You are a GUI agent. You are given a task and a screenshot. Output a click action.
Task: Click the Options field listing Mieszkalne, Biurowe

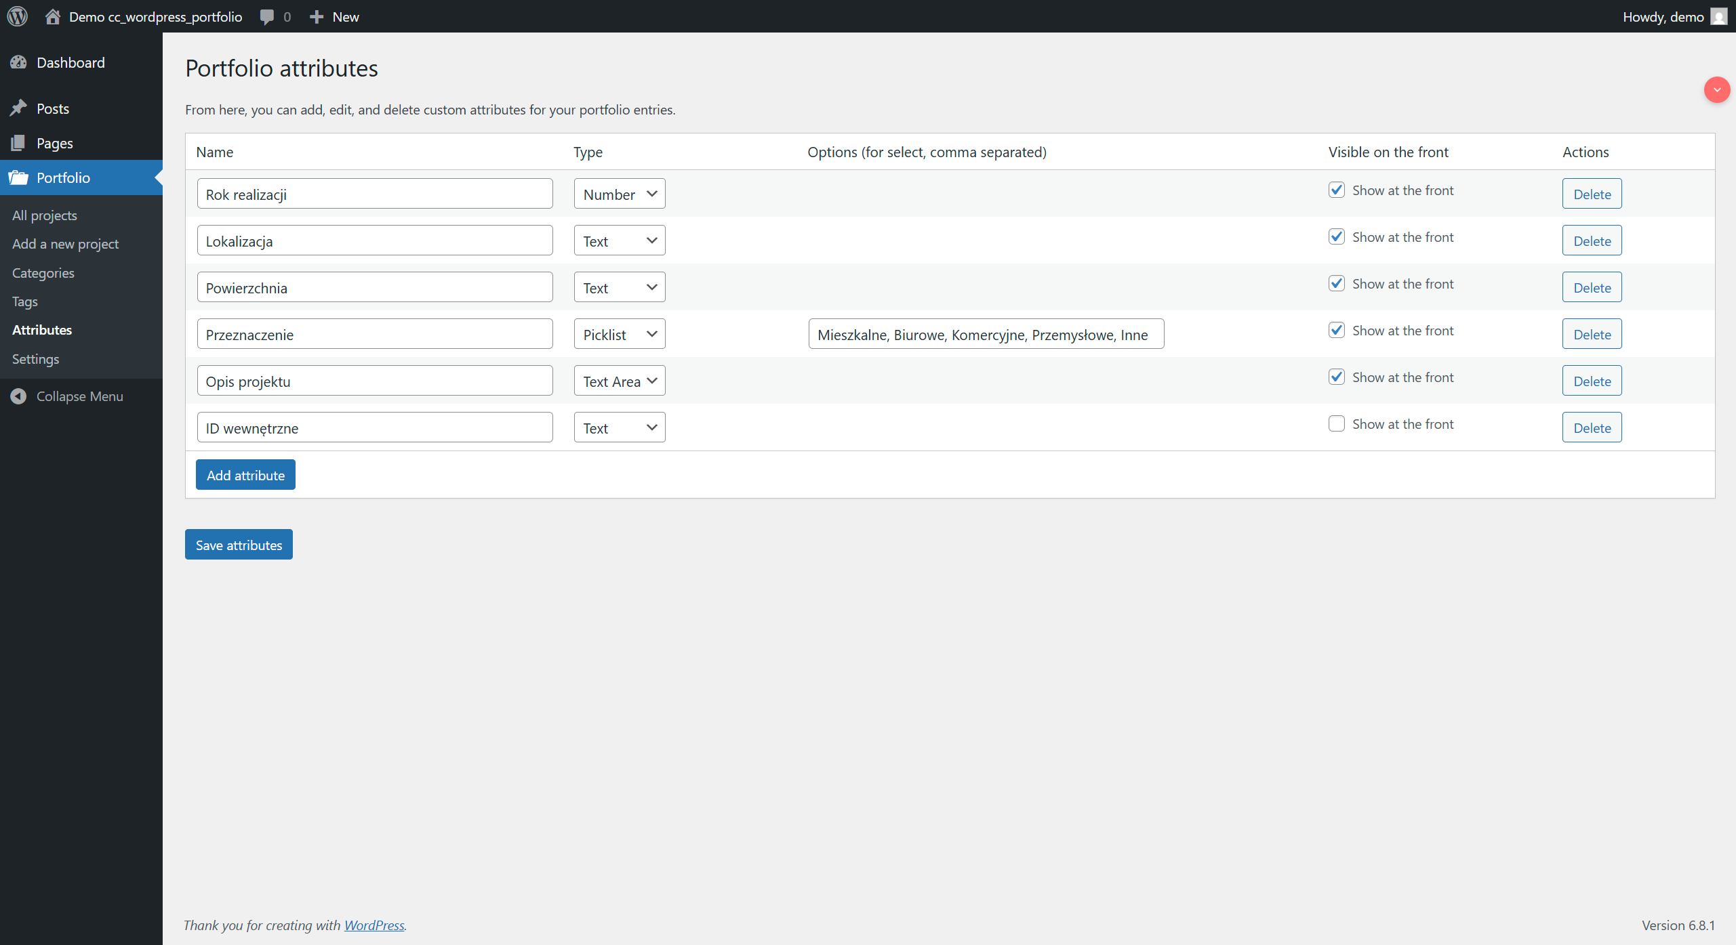click(985, 333)
